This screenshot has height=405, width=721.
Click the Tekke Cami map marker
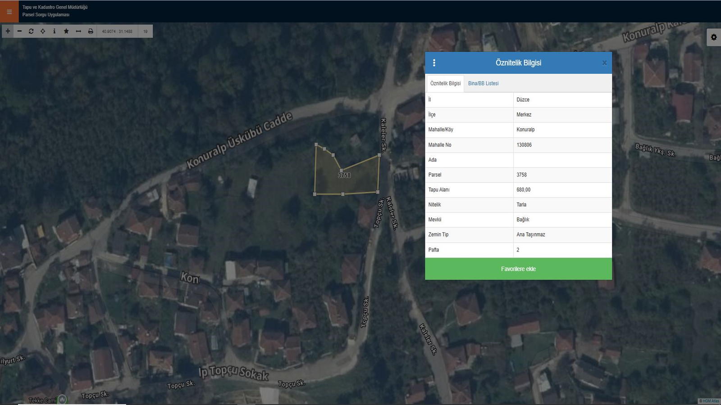62,399
